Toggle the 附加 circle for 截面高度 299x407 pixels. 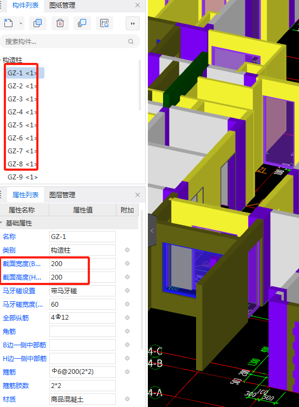(x=127, y=277)
